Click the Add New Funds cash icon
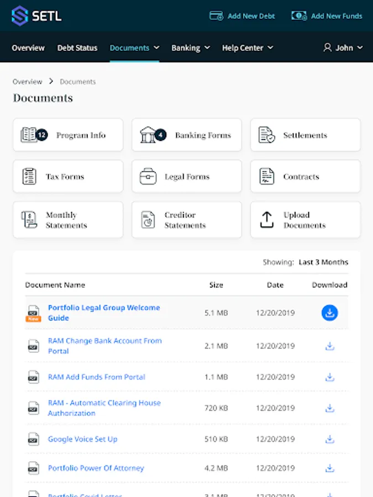 [299, 16]
